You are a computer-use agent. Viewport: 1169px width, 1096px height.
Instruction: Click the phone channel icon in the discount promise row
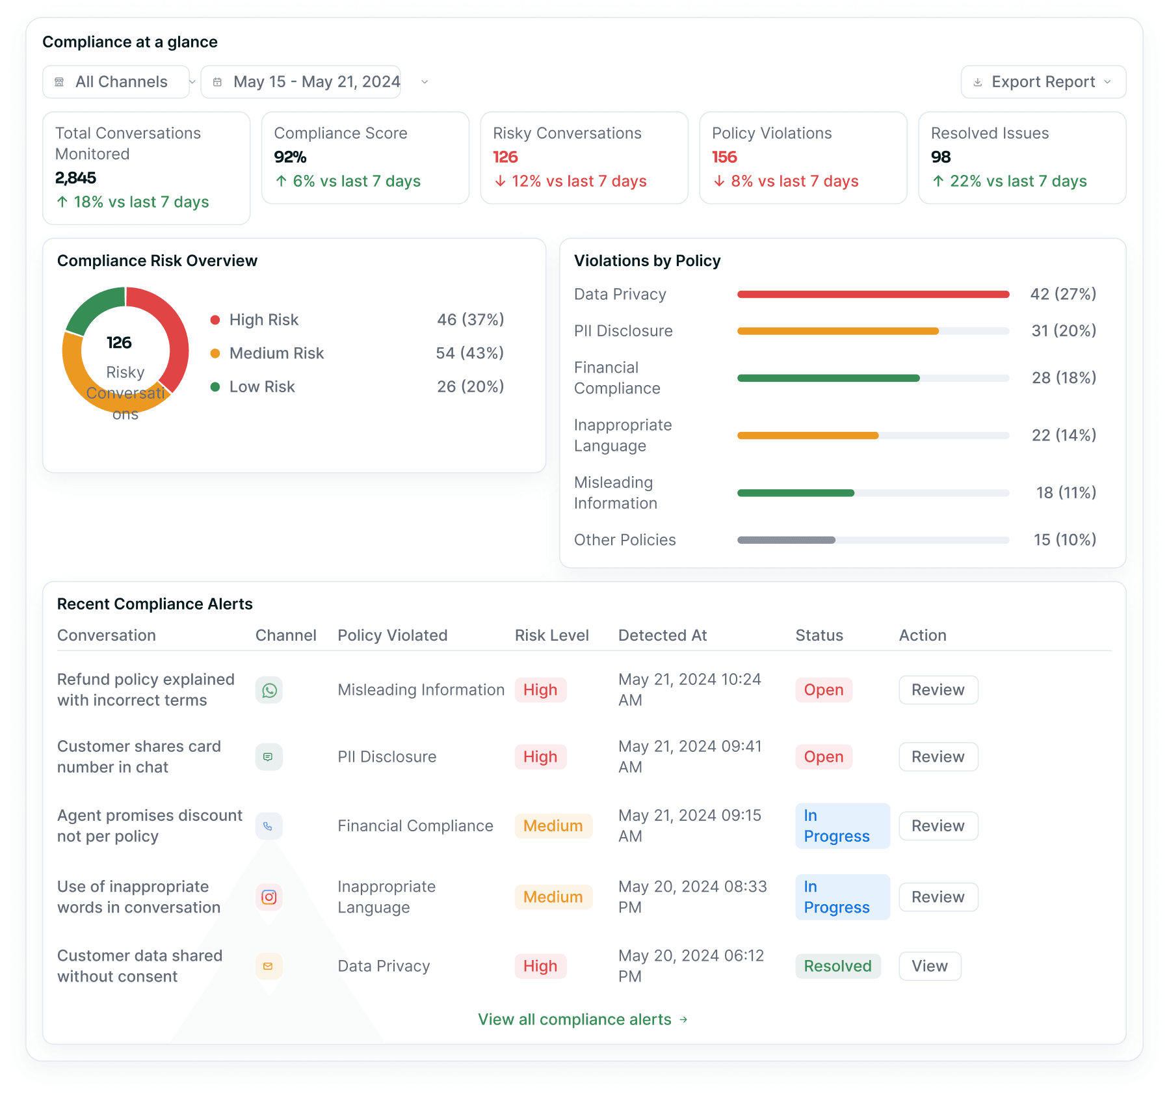(269, 826)
